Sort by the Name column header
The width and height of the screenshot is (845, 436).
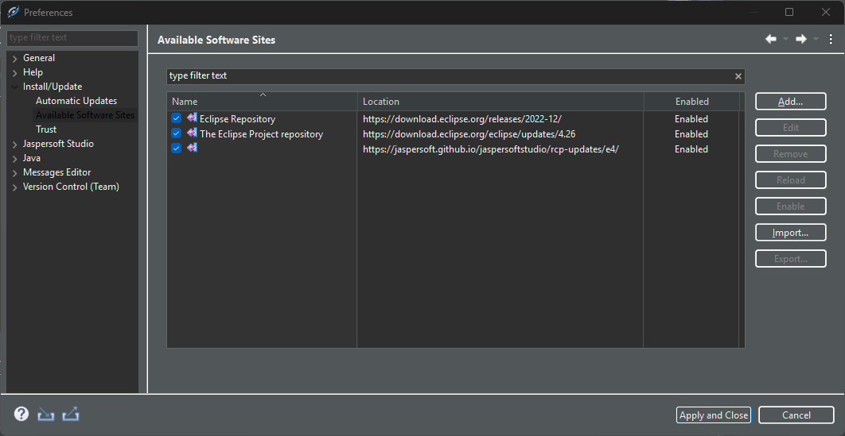click(x=262, y=101)
